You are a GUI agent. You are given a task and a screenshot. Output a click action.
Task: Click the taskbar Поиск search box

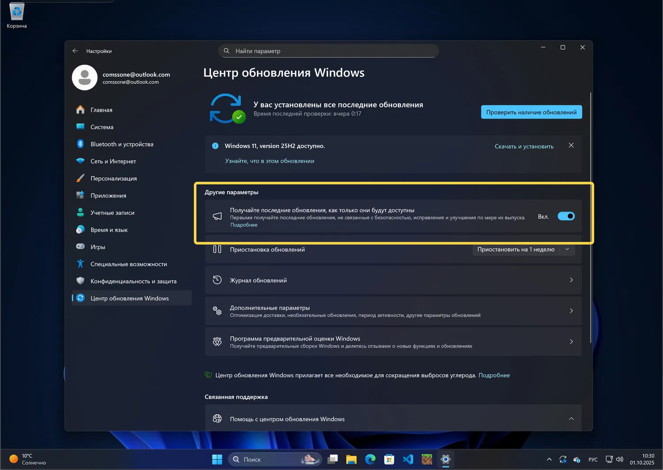click(275, 459)
